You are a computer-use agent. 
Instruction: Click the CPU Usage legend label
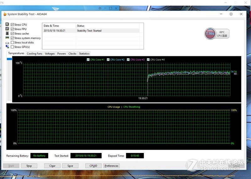tap(114, 107)
